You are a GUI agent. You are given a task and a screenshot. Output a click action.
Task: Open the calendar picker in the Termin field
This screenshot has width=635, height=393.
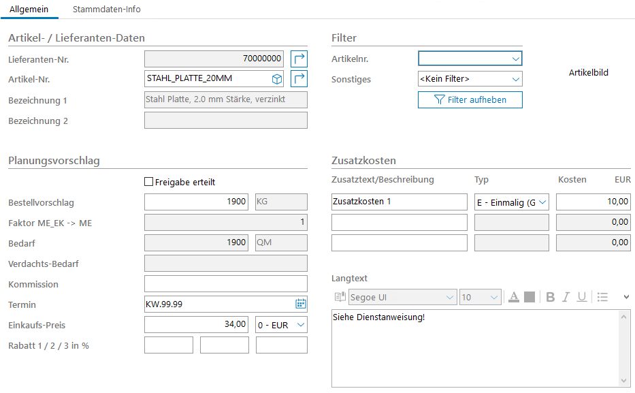click(x=300, y=304)
